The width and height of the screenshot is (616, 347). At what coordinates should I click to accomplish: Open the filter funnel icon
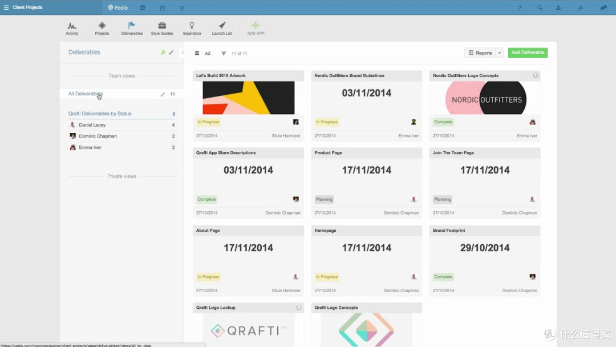(x=224, y=54)
